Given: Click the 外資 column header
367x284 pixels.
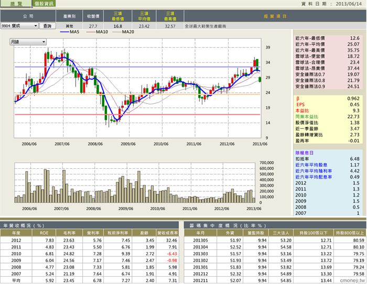Looking at the screenshot, I should pyautogui.click(x=230, y=233).
